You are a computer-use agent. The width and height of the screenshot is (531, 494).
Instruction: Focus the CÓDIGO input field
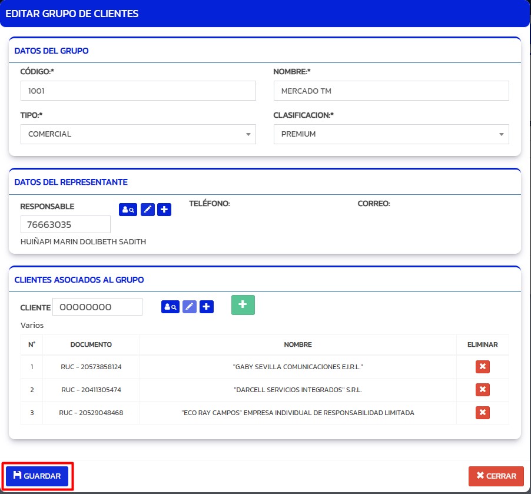[x=138, y=91]
